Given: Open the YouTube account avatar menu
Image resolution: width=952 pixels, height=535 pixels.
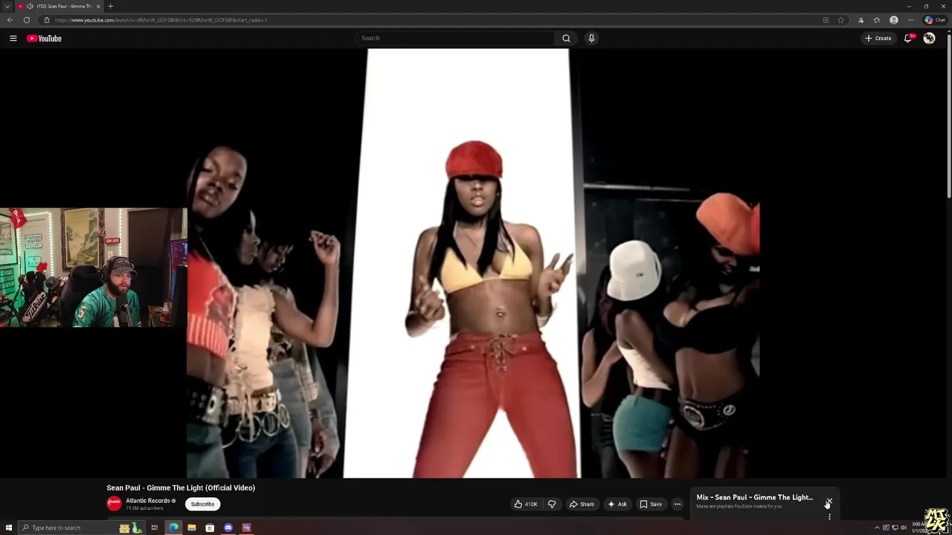Looking at the screenshot, I should click(x=929, y=38).
